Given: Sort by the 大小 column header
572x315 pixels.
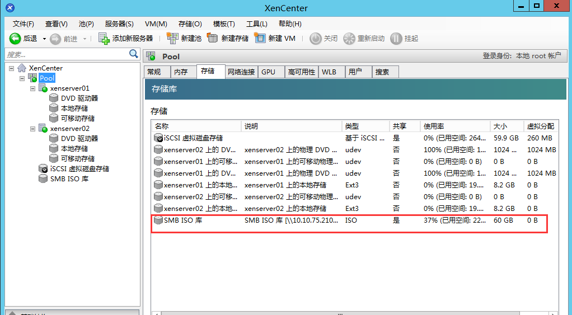Looking at the screenshot, I should tap(507, 126).
